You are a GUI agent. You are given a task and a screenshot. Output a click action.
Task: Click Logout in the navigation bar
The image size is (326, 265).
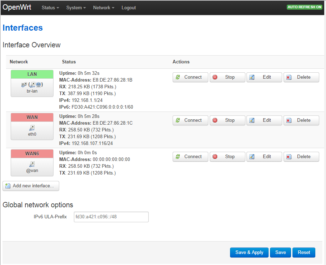point(128,7)
